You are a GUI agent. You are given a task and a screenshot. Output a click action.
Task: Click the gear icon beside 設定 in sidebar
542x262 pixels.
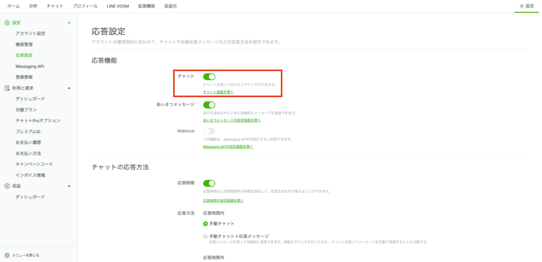click(7, 23)
